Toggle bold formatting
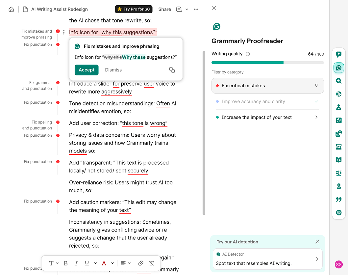 click(x=66, y=263)
